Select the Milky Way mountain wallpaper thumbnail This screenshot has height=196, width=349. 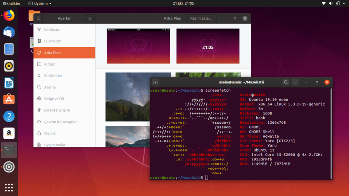click(138, 97)
